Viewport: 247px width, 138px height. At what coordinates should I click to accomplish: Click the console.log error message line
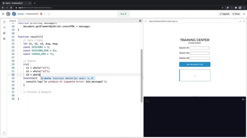66,82
